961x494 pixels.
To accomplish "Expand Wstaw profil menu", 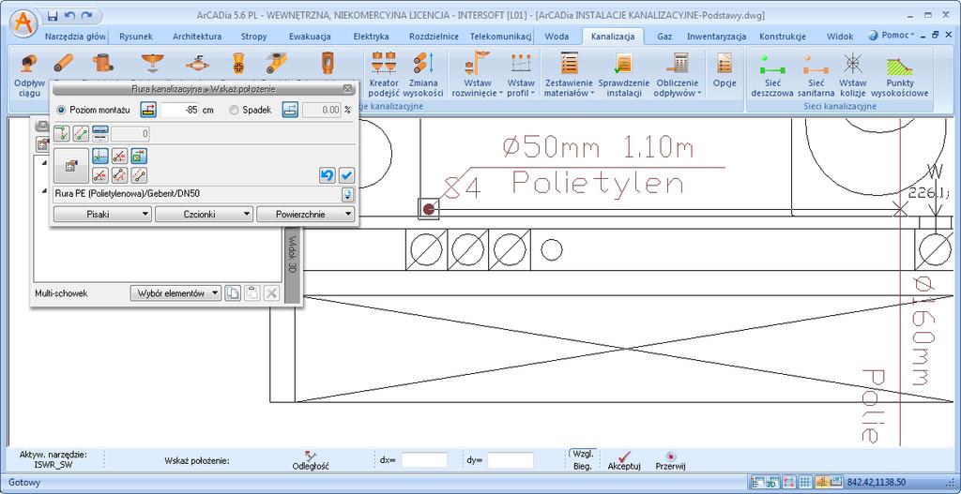I will point(521,75).
